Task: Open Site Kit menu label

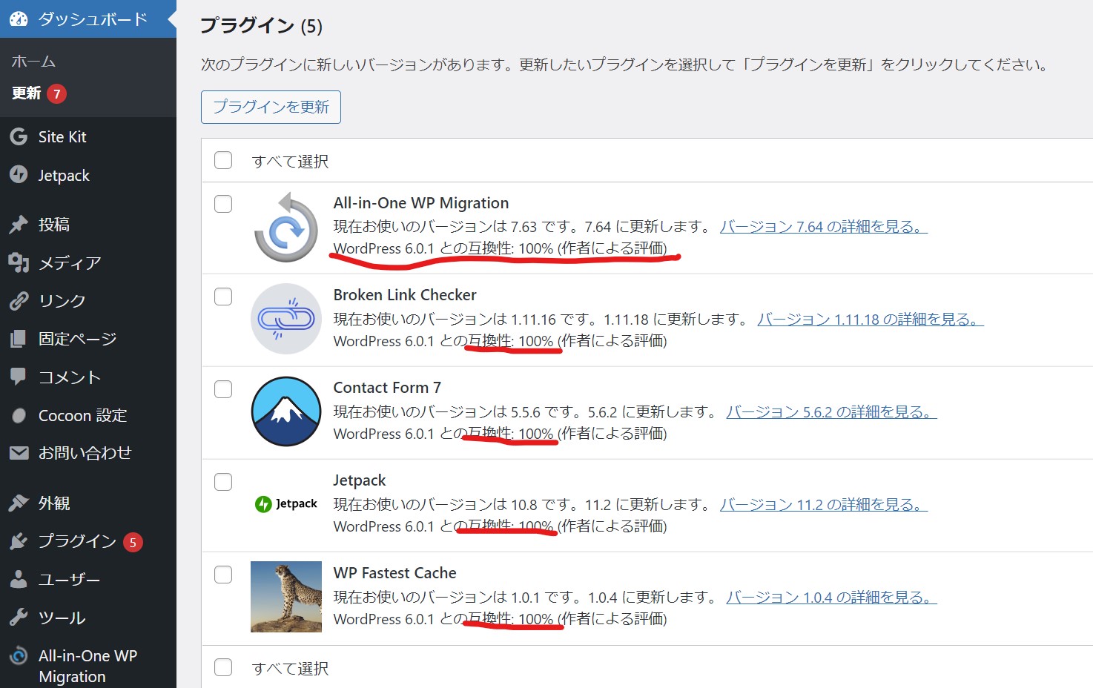Action: (62, 137)
